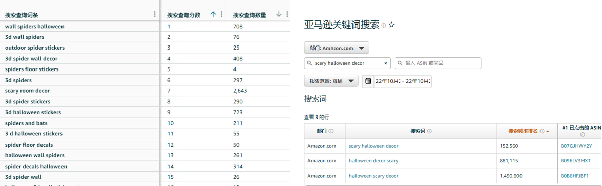This screenshot has width=602, height=186.
Task: Select the row spiders and bats
Action: click(x=145, y=123)
